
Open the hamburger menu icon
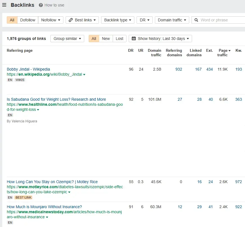point(4,5)
